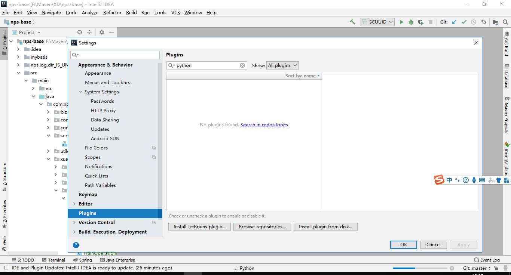Expand the .idea folder in project tree
This screenshot has width=511, height=275.
tap(18, 49)
